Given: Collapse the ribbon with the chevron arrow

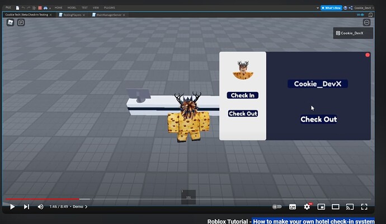Looking at the screenshot, I should pyautogui.click(x=318, y=8).
